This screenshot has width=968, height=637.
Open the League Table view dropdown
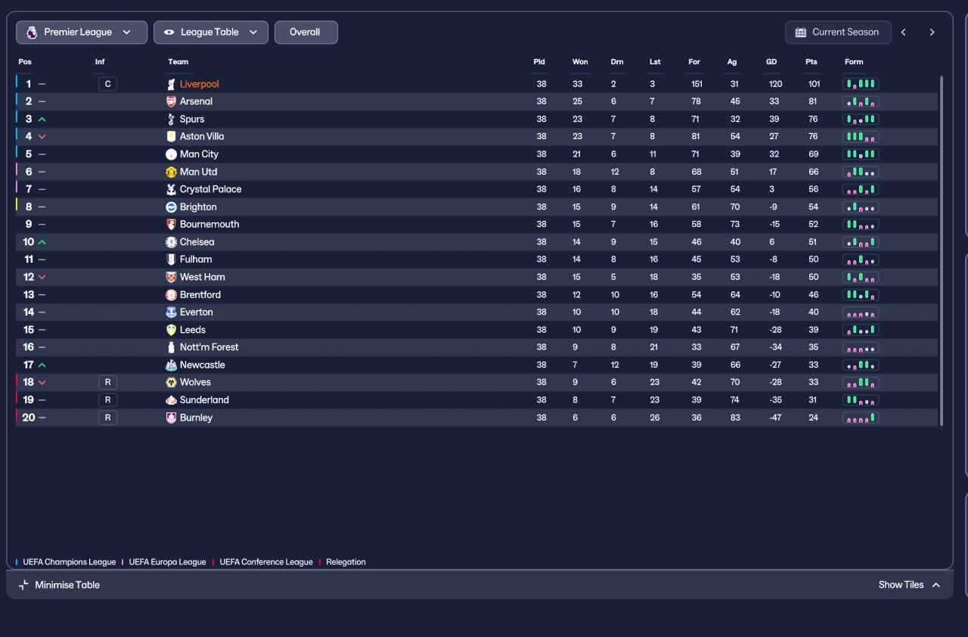pos(211,33)
